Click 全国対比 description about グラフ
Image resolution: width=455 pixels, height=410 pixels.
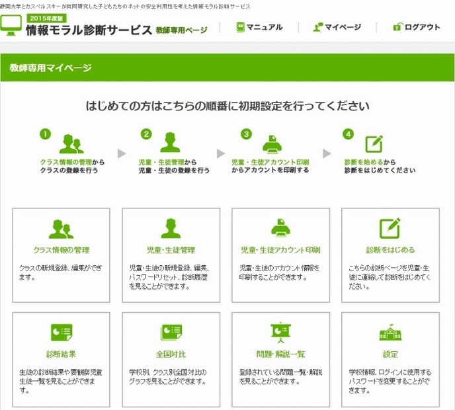pos(168,377)
